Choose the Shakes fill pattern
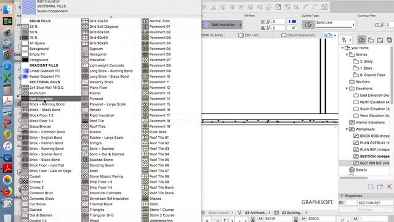Image resolution: width=394 pixels, height=222 pixels. (x=155, y=199)
